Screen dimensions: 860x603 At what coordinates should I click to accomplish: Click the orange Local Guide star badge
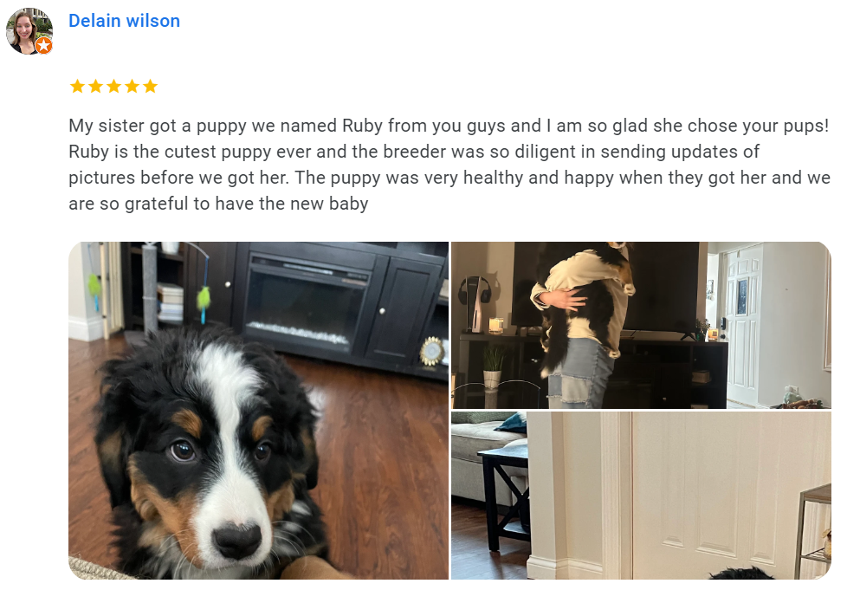44,46
